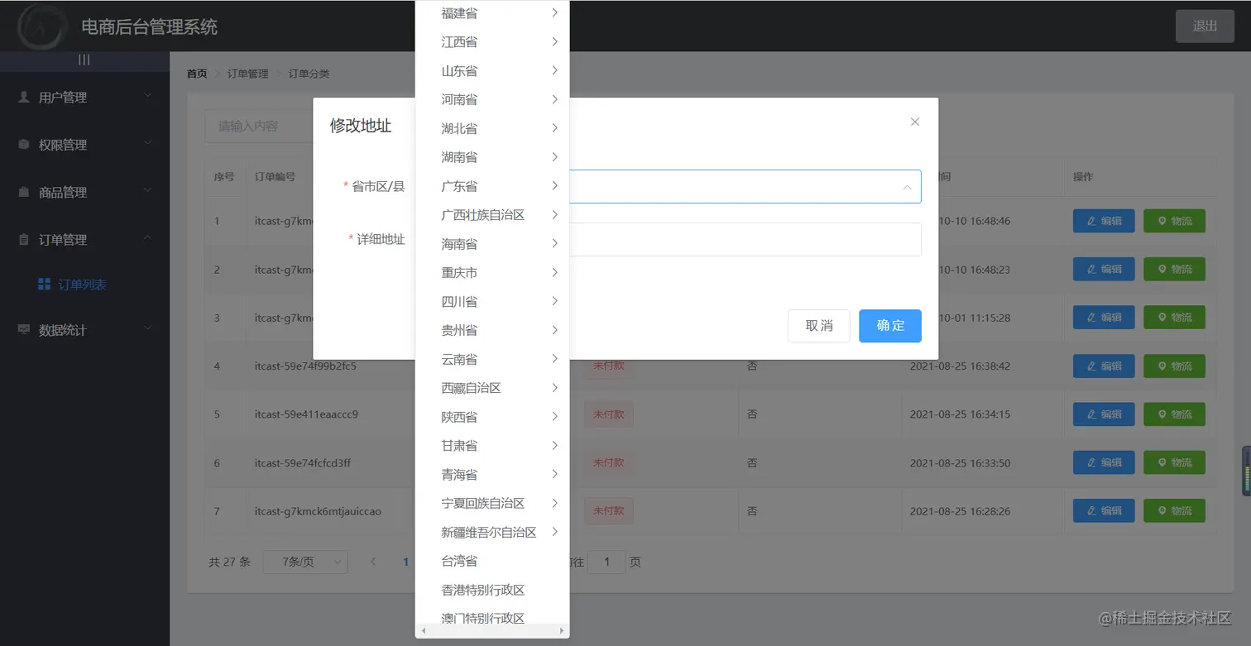Select 台湾省 from the province list
This screenshot has width=1251, height=646.
point(492,561)
